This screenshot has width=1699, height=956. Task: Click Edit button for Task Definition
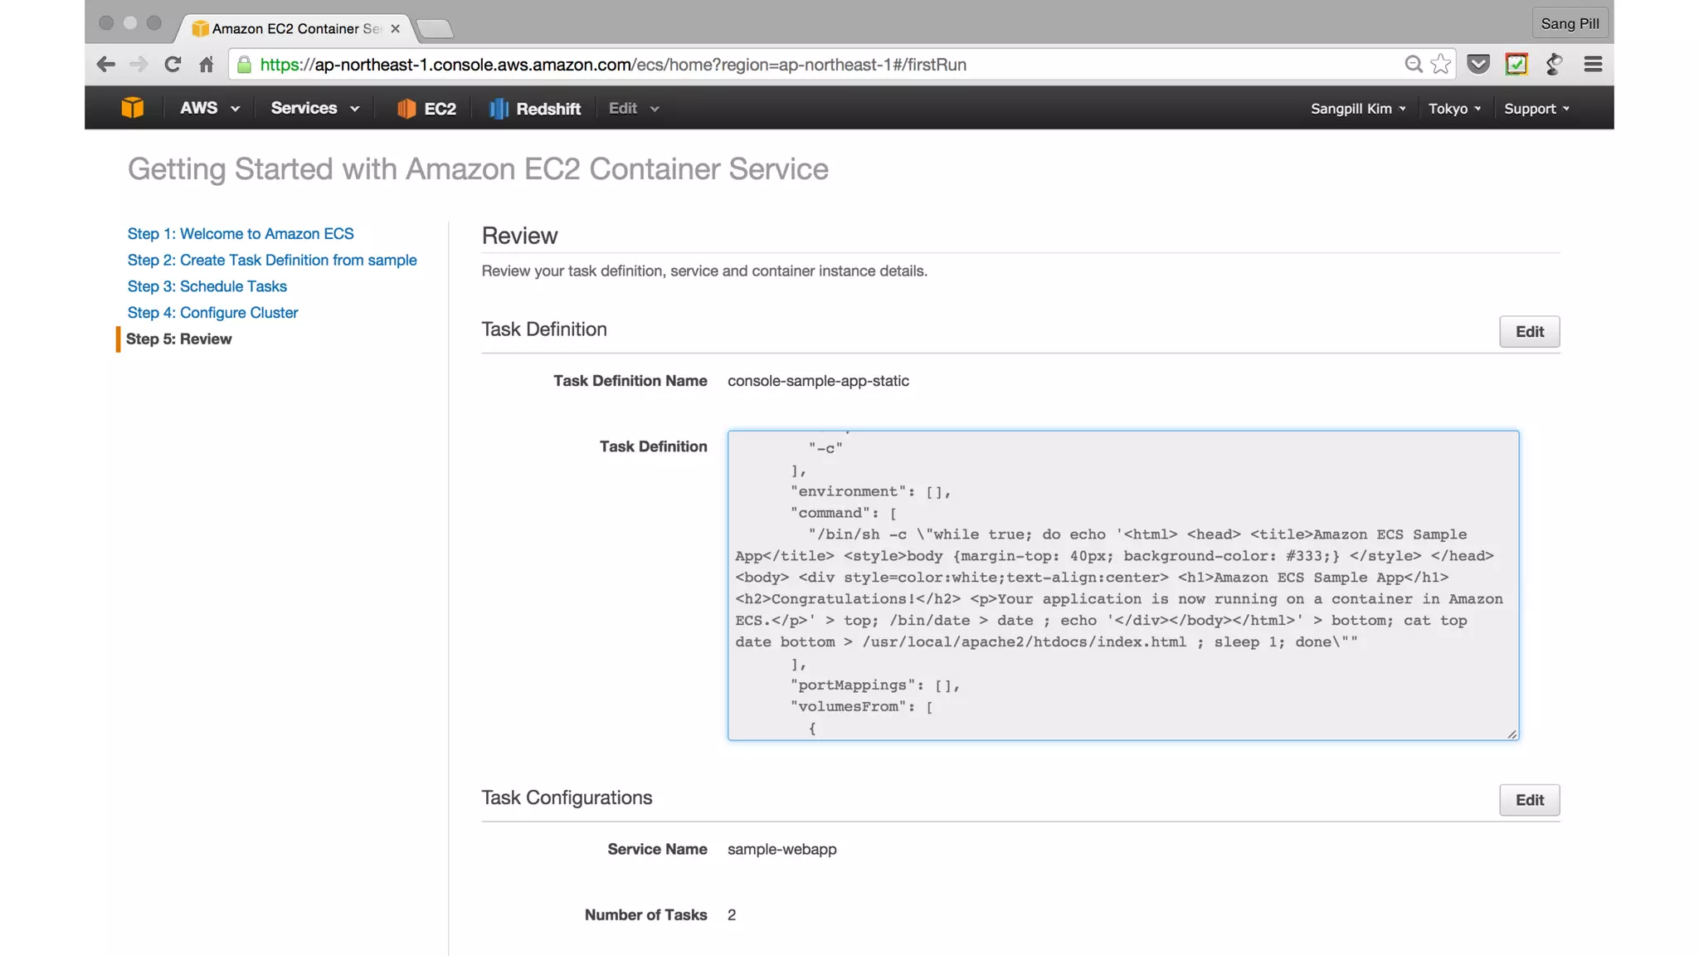coord(1529,332)
